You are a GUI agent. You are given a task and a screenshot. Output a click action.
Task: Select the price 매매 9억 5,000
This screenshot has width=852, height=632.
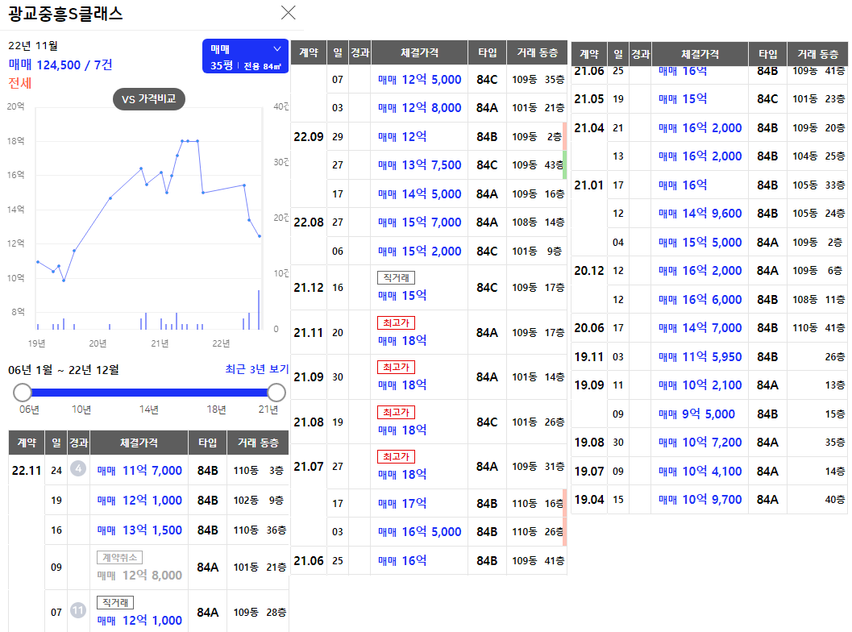(696, 414)
